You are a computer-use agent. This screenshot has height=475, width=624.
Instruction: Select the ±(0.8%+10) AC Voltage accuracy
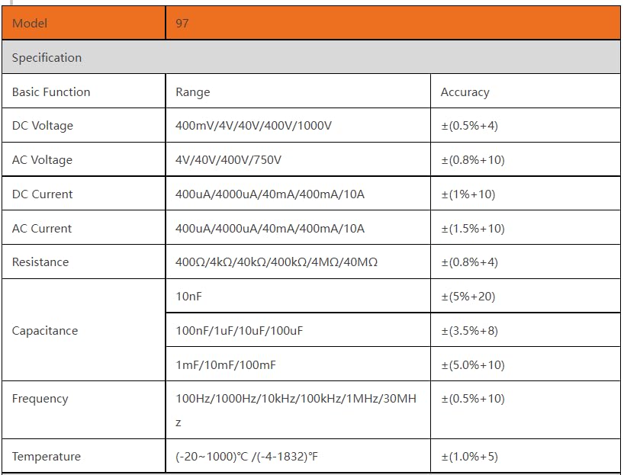click(472, 160)
